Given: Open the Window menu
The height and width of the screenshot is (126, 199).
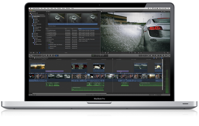Looking at the screenshot, I should pos(68,8).
